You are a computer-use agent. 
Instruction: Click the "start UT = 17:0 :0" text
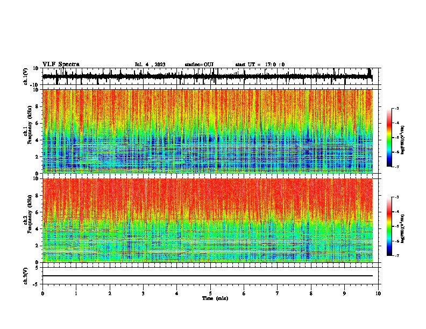260,65
